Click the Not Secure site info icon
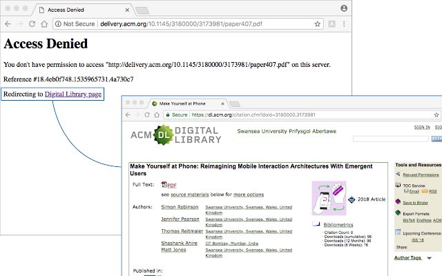The image size is (442, 276). (x=58, y=24)
